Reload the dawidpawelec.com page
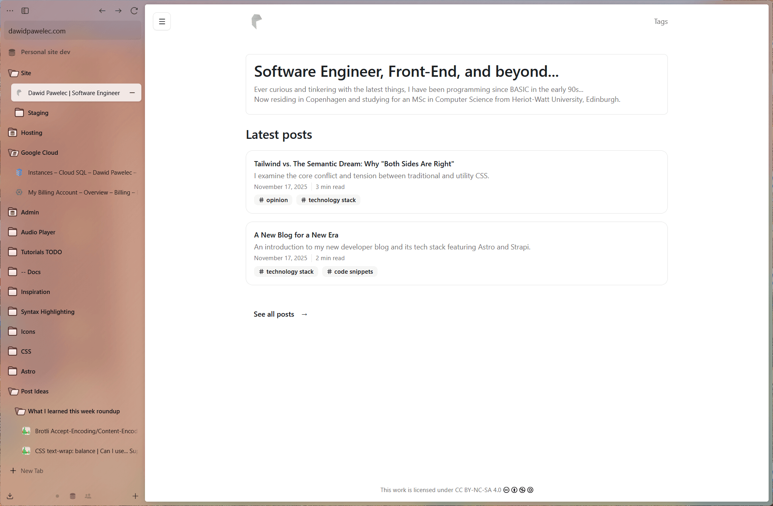 (x=134, y=11)
